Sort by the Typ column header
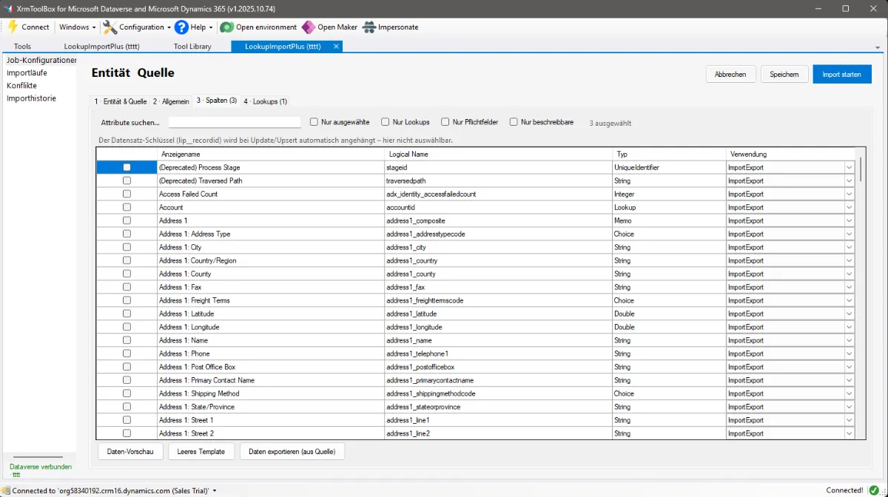This screenshot has height=497, width=888. click(x=669, y=154)
